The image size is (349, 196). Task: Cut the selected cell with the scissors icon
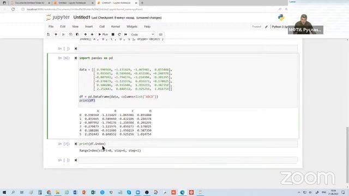coord(64,34)
